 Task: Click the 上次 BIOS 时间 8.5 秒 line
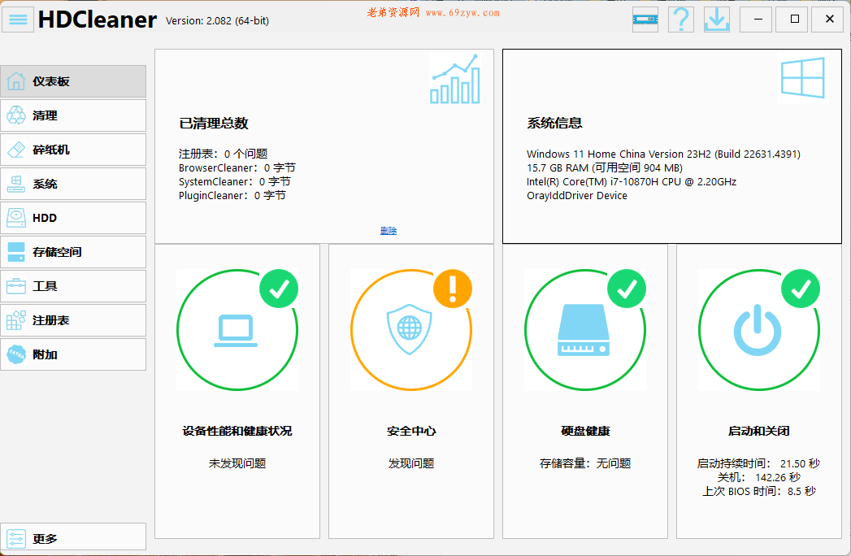point(758,492)
